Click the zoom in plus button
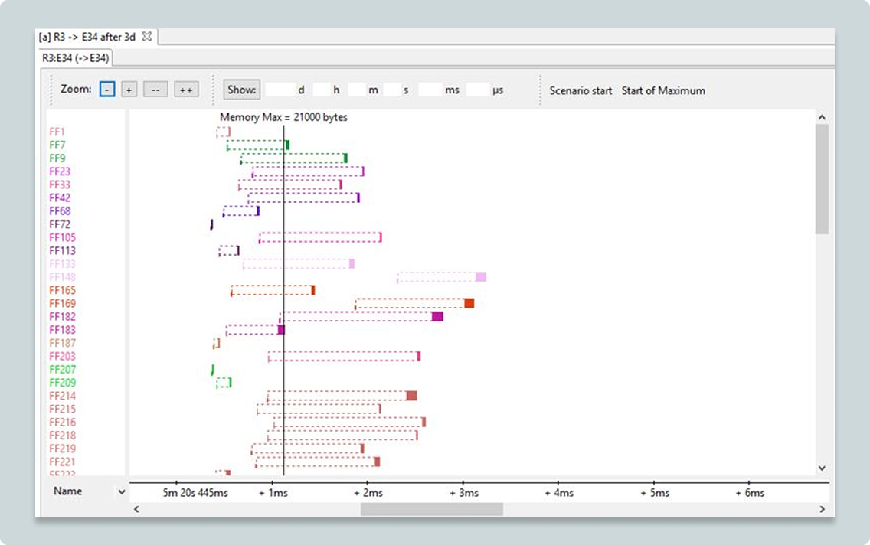Viewport: 870px width, 545px height. [x=129, y=90]
